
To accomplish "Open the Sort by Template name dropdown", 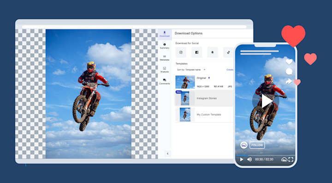I will click(x=191, y=70).
